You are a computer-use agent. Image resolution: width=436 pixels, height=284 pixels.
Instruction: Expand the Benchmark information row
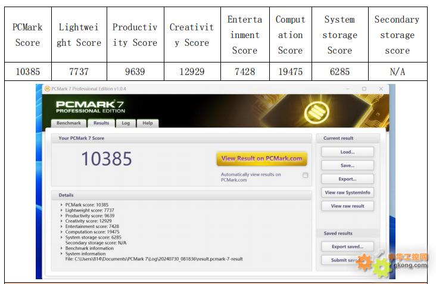[x=61, y=248]
